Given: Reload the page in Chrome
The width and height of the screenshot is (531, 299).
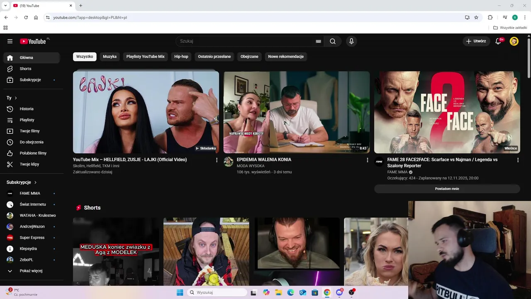Looking at the screenshot, I should point(26,17).
